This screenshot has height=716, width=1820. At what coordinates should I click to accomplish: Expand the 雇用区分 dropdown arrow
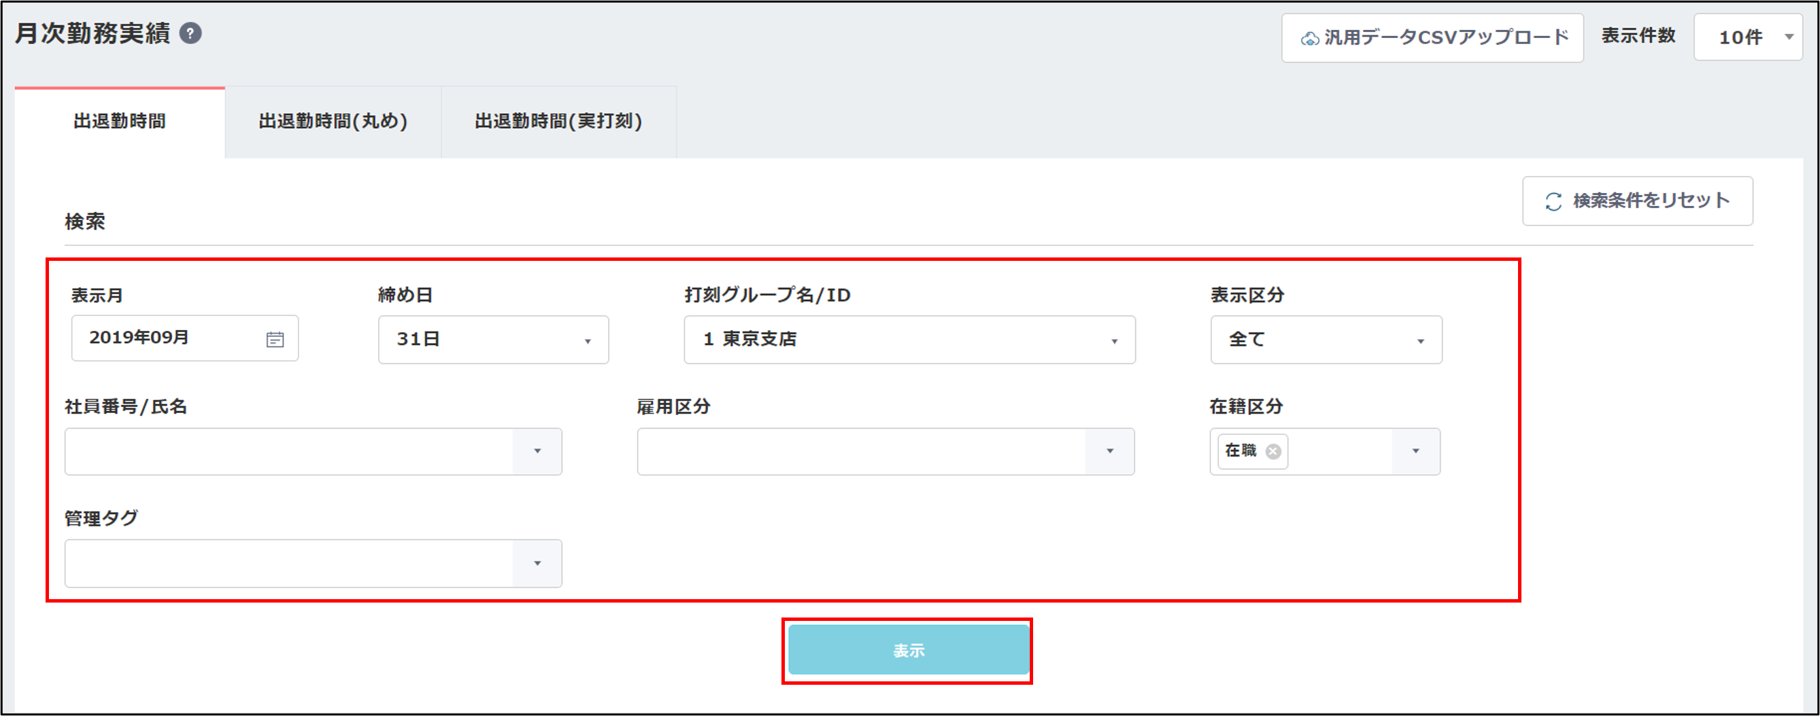(x=1109, y=452)
